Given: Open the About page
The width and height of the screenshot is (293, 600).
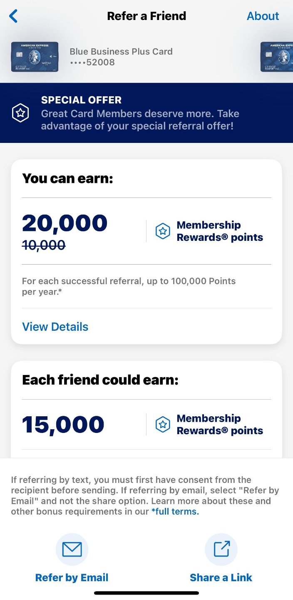Looking at the screenshot, I should click(263, 16).
